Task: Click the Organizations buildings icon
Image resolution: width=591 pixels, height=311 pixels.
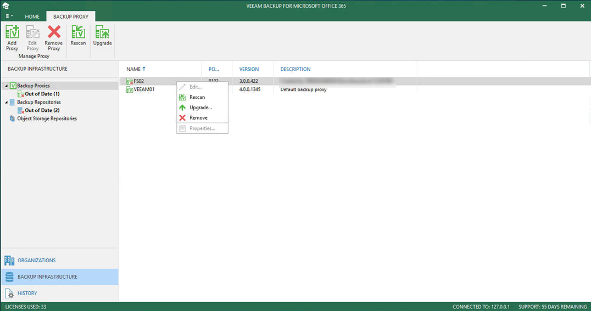Action: coord(9,261)
